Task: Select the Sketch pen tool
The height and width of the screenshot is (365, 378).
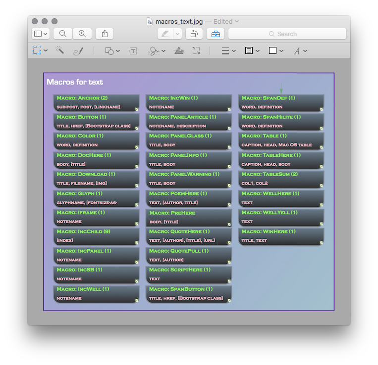Action: pyautogui.click(x=78, y=50)
